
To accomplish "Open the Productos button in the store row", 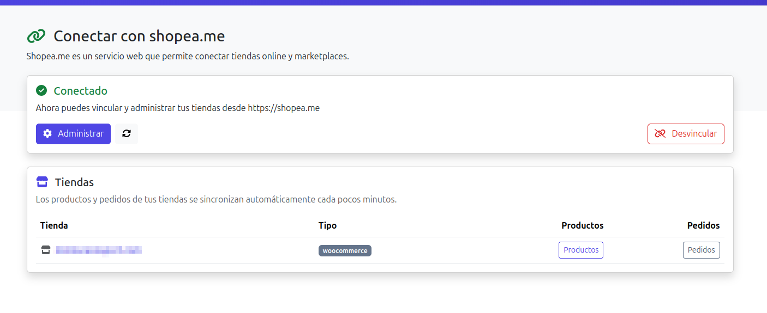I will pos(581,250).
